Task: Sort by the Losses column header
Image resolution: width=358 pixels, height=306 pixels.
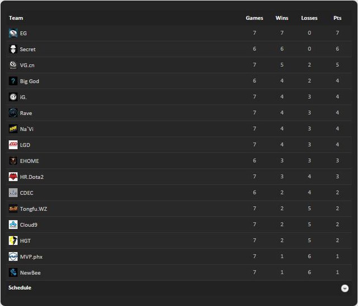Action: (309, 18)
